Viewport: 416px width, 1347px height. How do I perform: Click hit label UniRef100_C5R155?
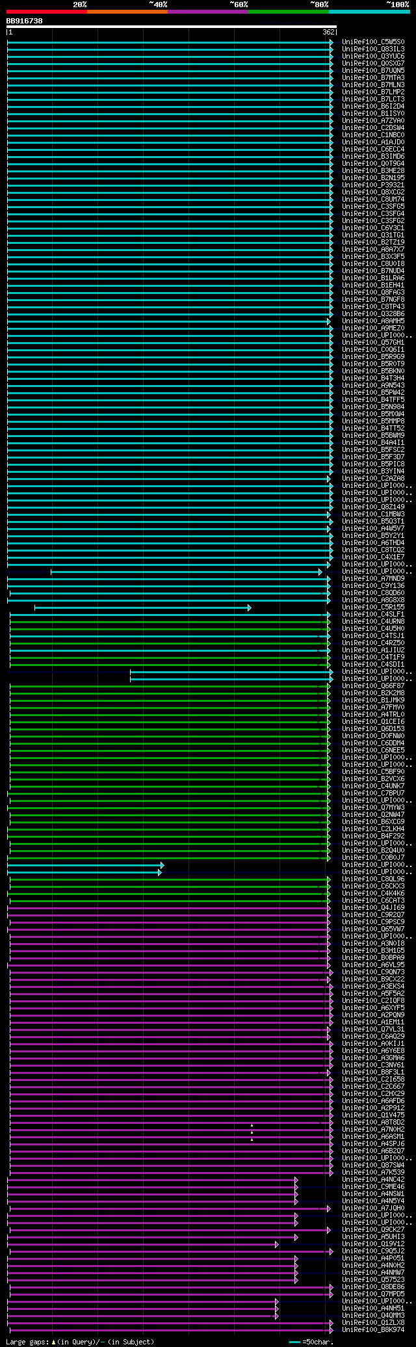[373, 607]
